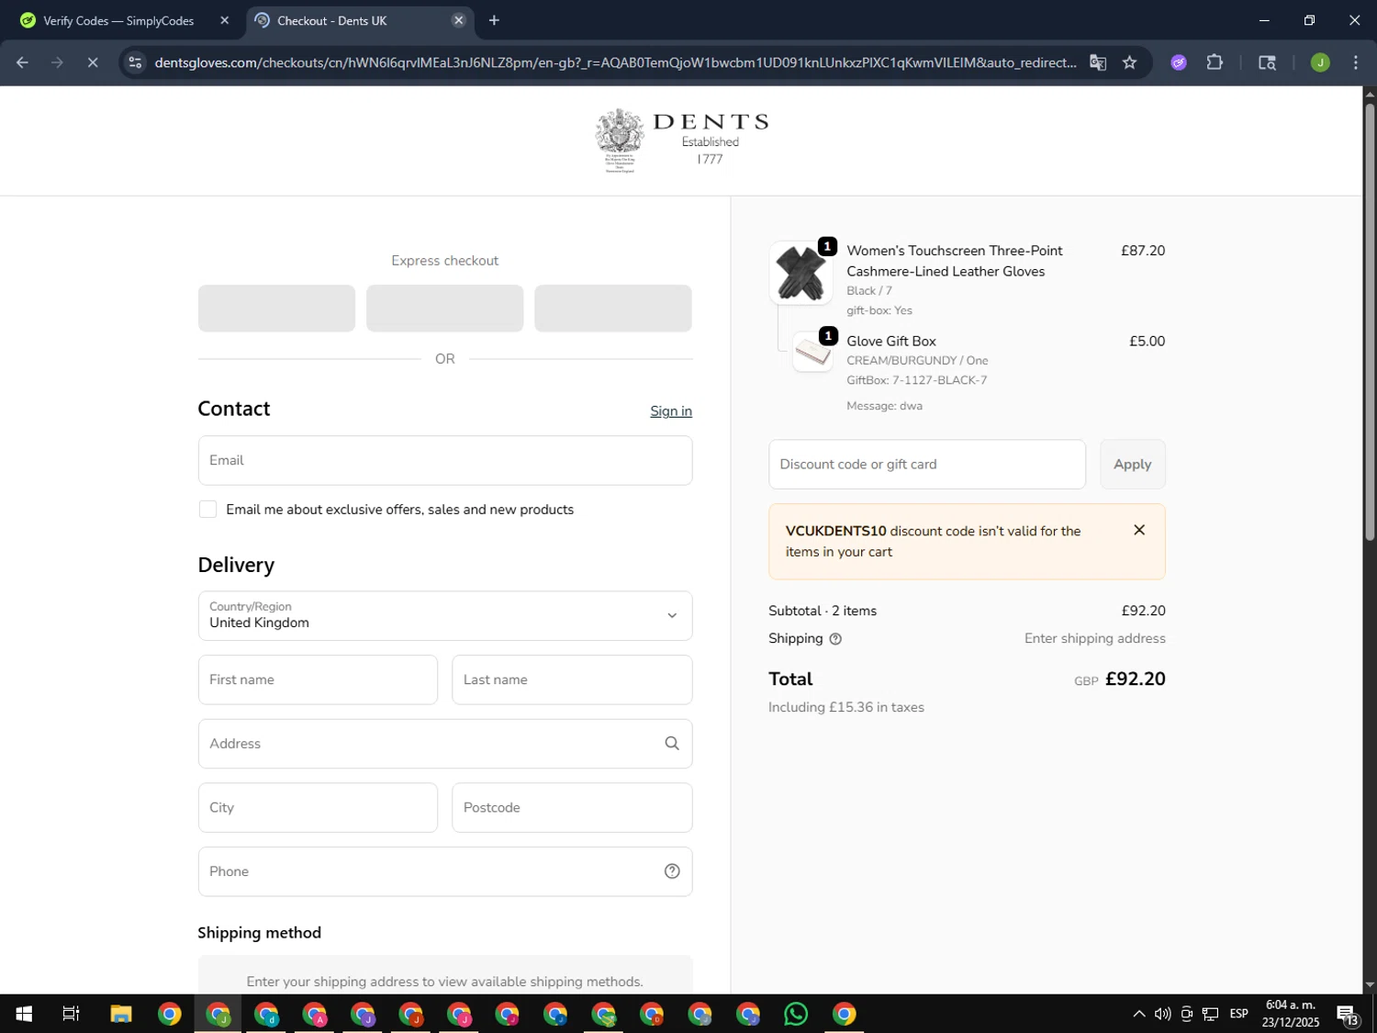Click the address search magnifier icon

tap(672, 744)
